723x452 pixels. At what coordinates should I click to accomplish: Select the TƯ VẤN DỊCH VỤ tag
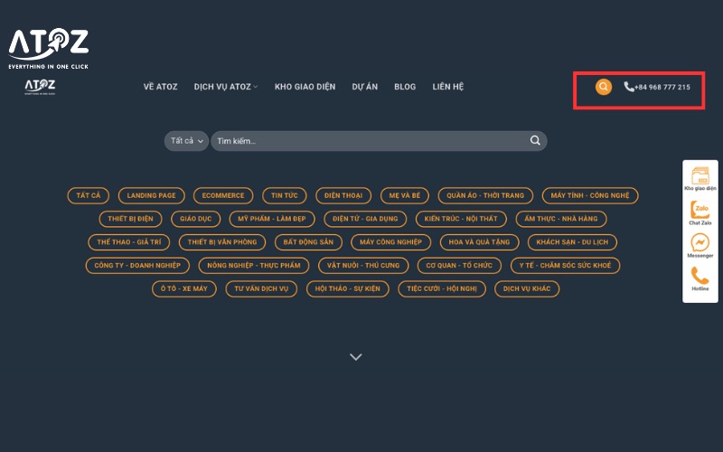[261, 288]
